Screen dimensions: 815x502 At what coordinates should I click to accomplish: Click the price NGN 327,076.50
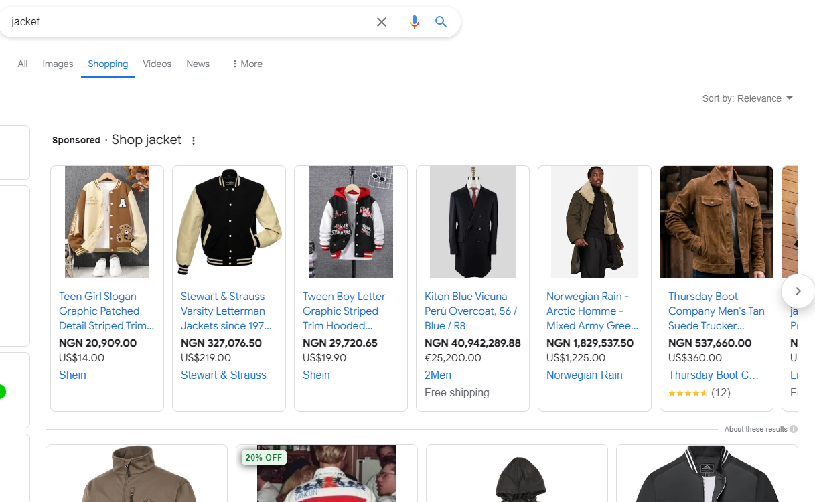[x=221, y=343]
